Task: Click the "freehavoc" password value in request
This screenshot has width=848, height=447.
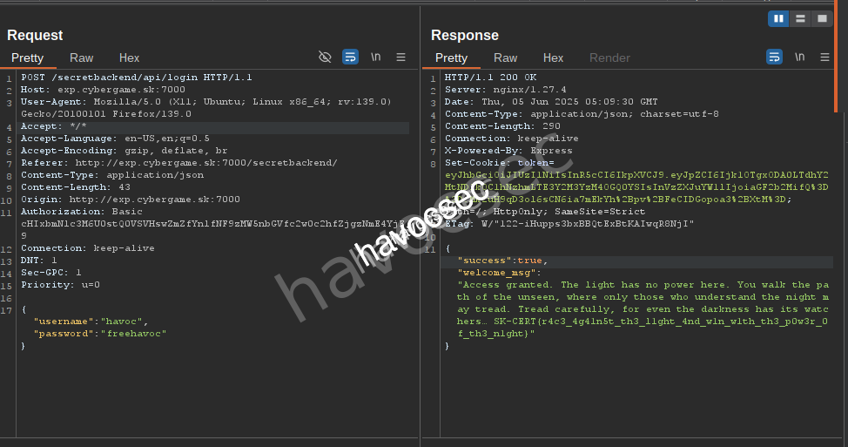Action: point(133,334)
